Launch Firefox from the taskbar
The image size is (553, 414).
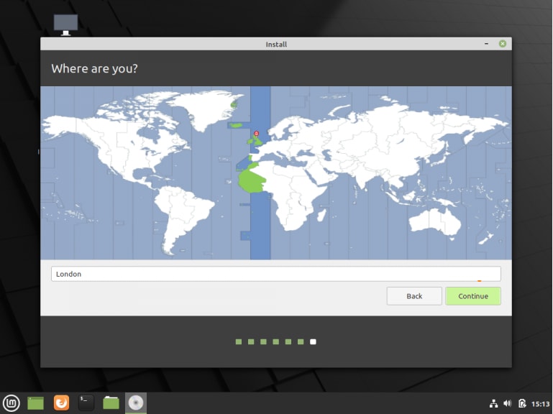(61, 402)
